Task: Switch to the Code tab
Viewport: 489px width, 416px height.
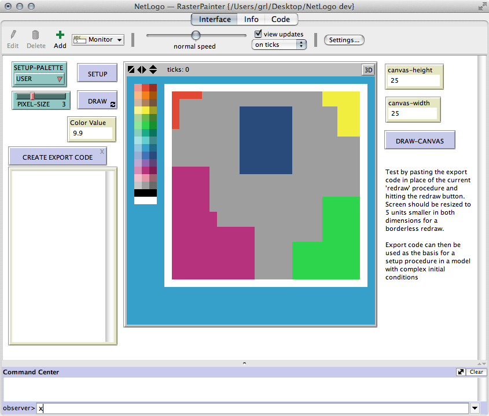Action: click(x=281, y=19)
